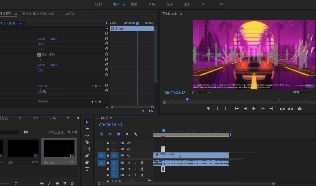Open 编辑 workspace menu icon
The height and width of the screenshot is (186, 316).
[124, 4]
